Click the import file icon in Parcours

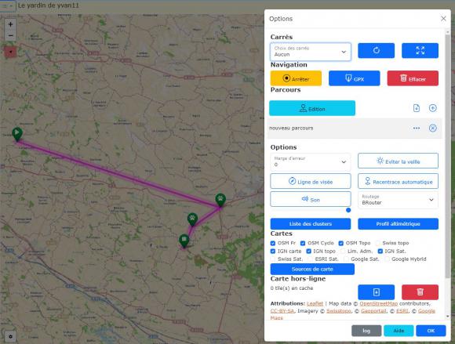[x=417, y=108]
